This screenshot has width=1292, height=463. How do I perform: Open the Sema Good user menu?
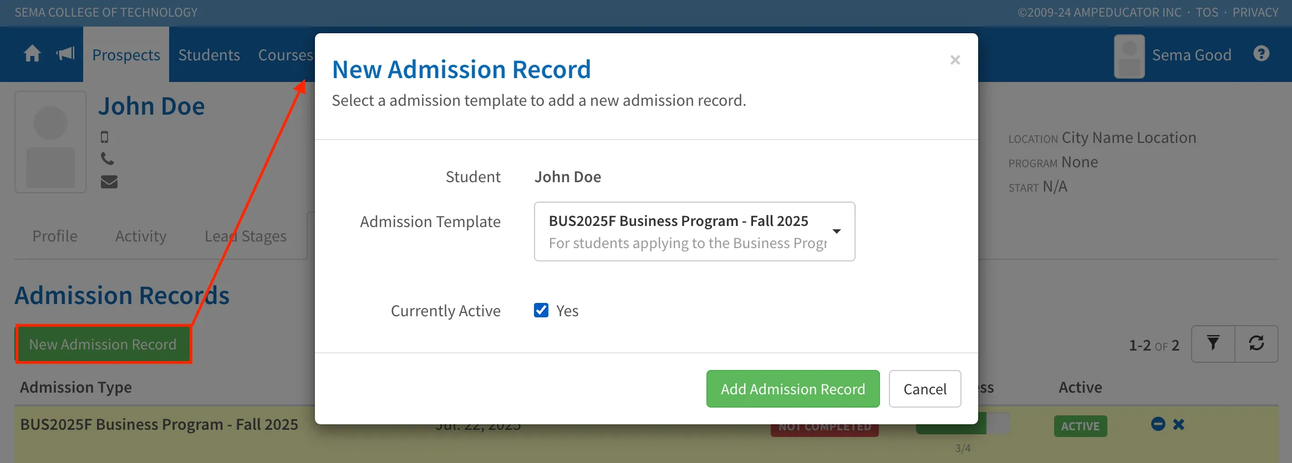pyautogui.click(x=1173, y=55)
